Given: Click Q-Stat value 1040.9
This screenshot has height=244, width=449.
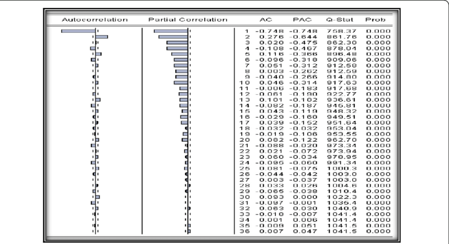Looking at the screenshot, I should 342,208.
